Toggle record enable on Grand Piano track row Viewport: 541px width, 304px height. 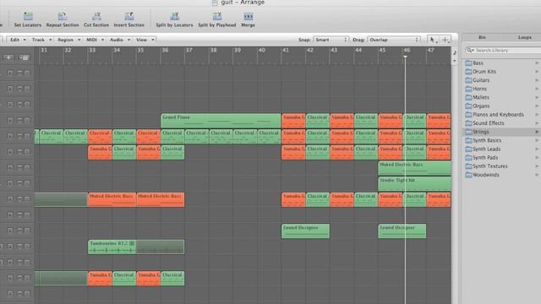[10, 120]
